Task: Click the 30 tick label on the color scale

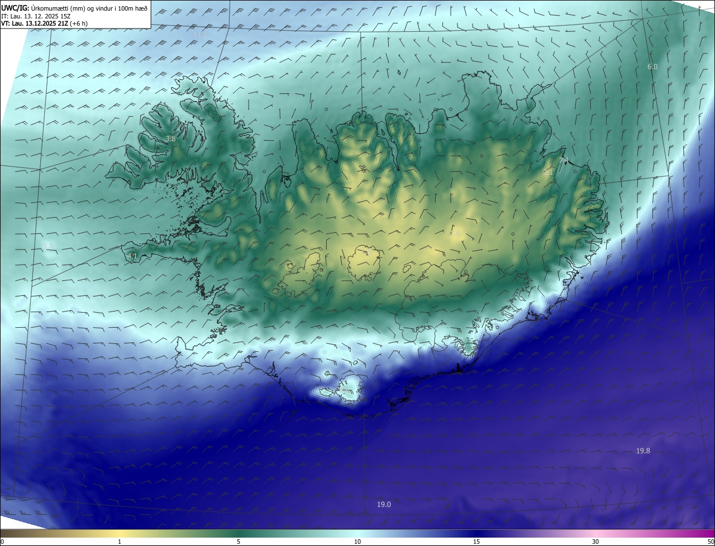Action: pyautogui.click(x=595, y=542)
